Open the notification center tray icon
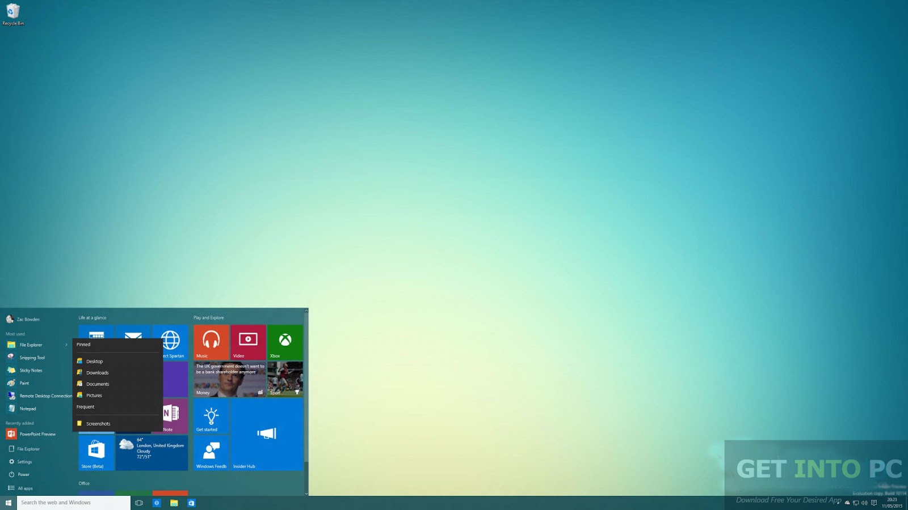 point(874,503)
